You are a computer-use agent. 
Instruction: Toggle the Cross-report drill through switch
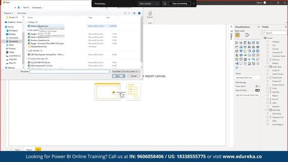click(257, 86)
